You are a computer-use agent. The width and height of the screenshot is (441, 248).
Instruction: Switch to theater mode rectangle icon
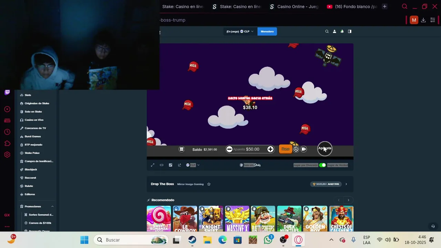tap(162, 165)
